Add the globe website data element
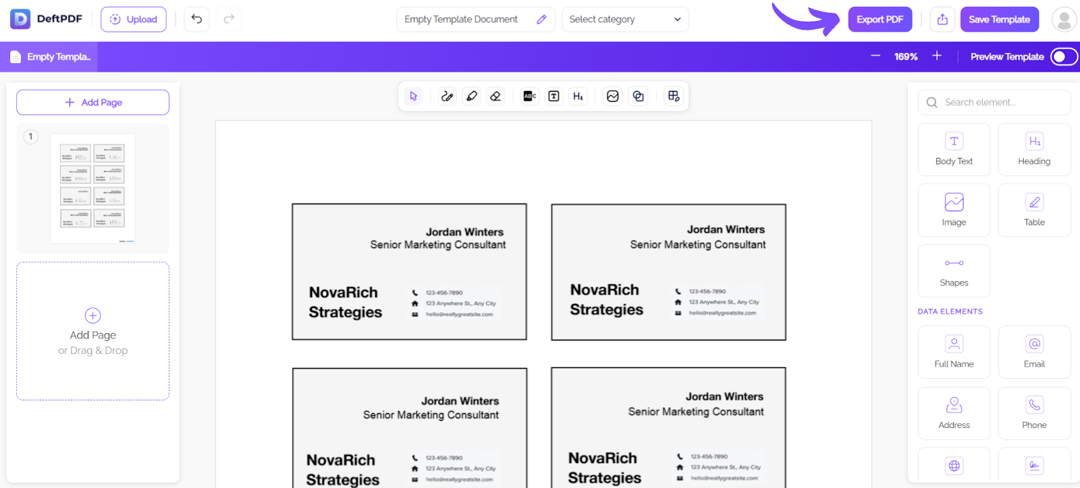This screenshot has height=488, width=1080. coord(954,466)
